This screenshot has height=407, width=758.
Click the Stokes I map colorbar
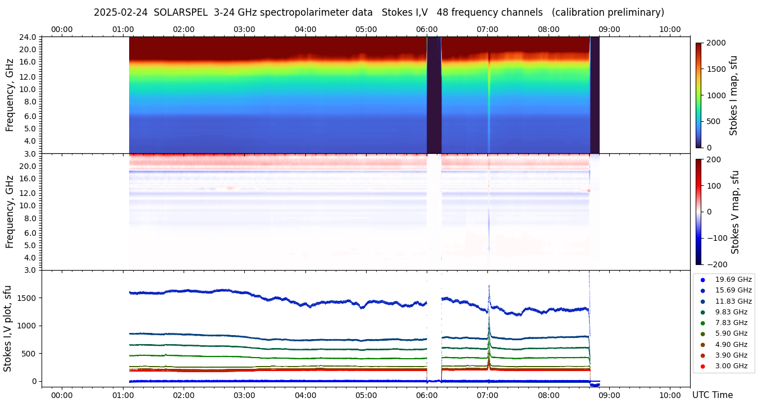[698, 95]
